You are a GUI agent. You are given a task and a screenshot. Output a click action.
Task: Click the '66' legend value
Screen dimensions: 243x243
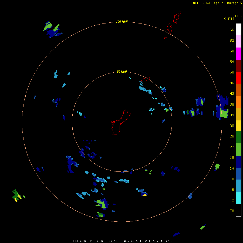[x=232, y=30]
